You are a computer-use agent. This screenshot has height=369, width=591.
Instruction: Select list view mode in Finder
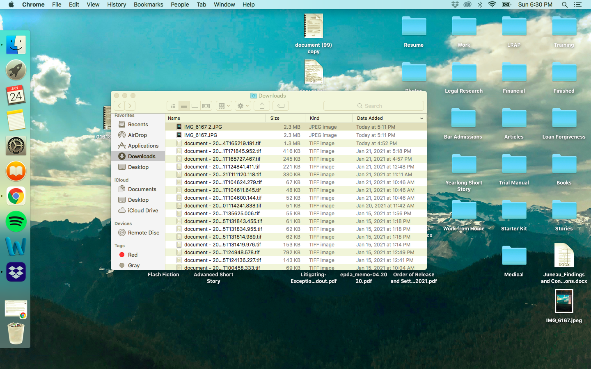[x=184, y=106]
